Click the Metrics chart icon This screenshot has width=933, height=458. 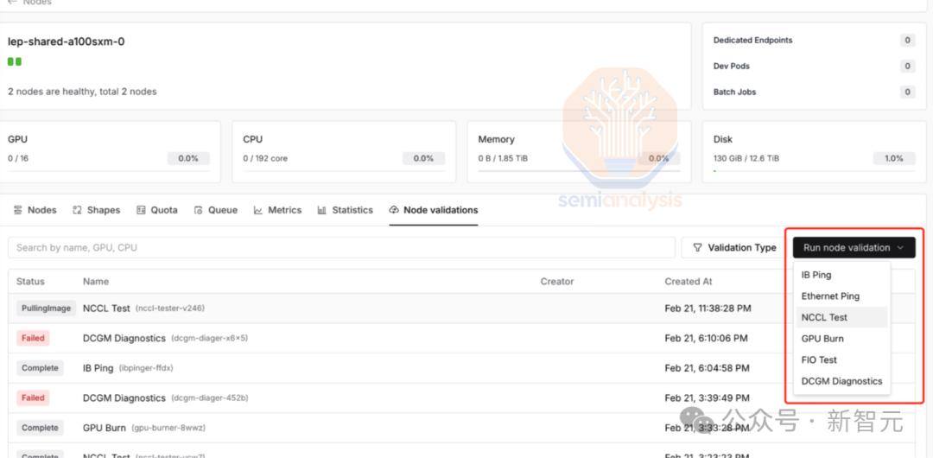[x=258, y=210]
